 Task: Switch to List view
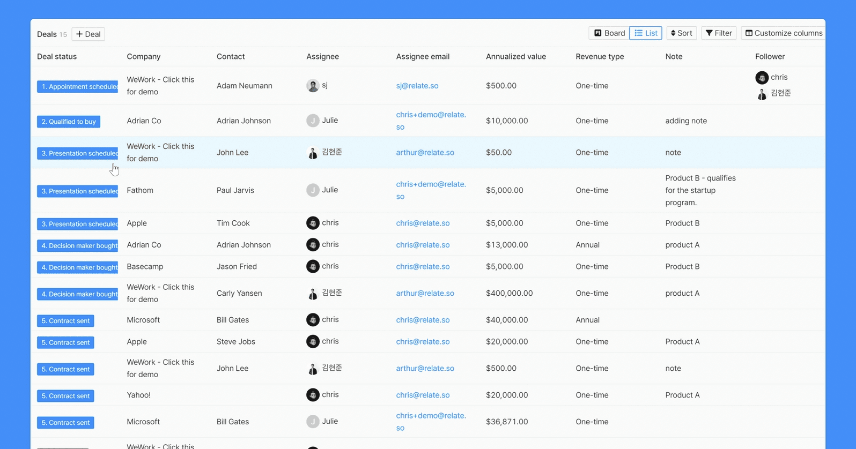(x=646, y=33)
